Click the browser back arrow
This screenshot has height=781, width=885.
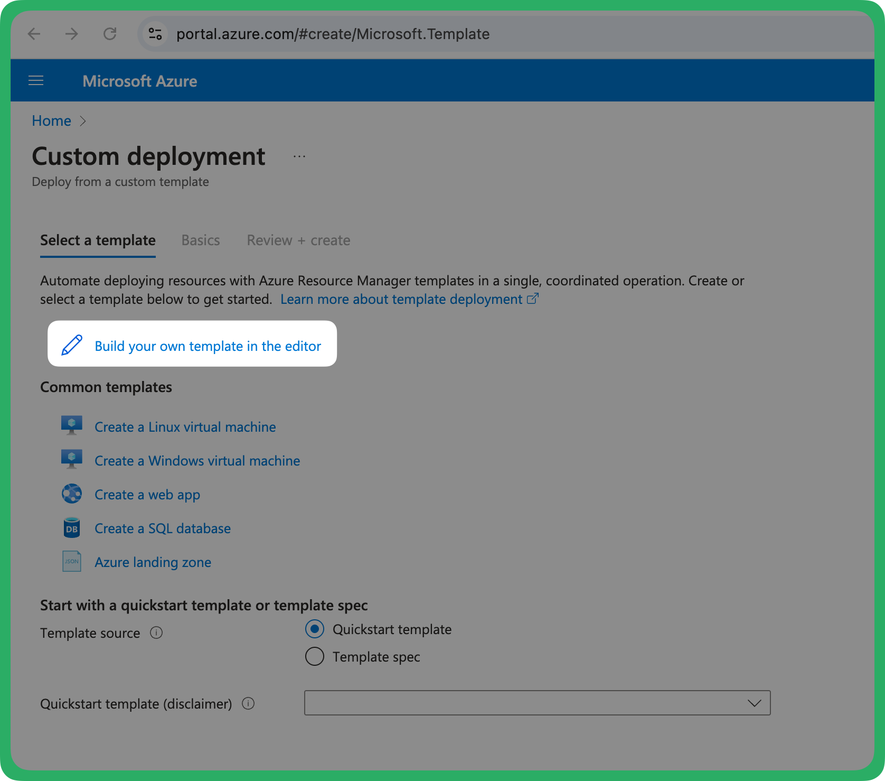[34, 34]
